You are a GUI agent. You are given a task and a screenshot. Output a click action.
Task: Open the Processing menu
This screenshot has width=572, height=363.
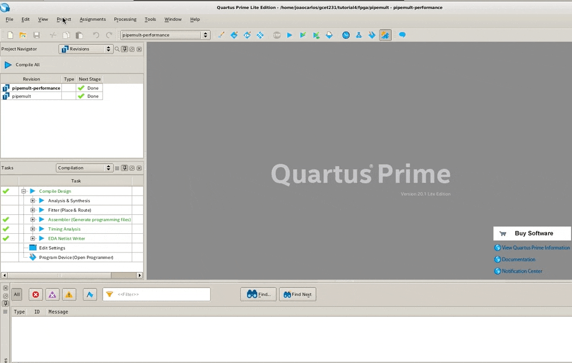(125, 19)
